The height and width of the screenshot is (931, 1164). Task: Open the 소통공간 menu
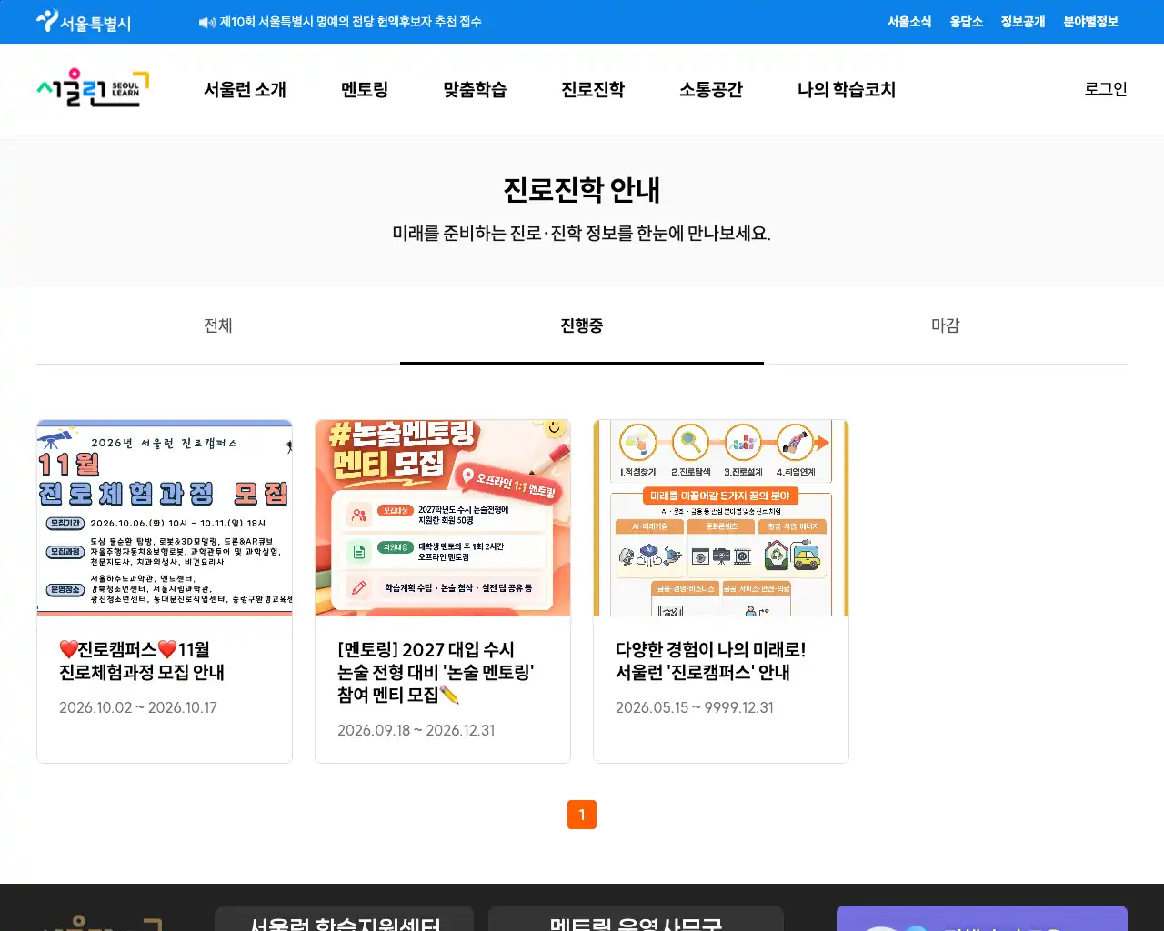click(x=711, y=89)
